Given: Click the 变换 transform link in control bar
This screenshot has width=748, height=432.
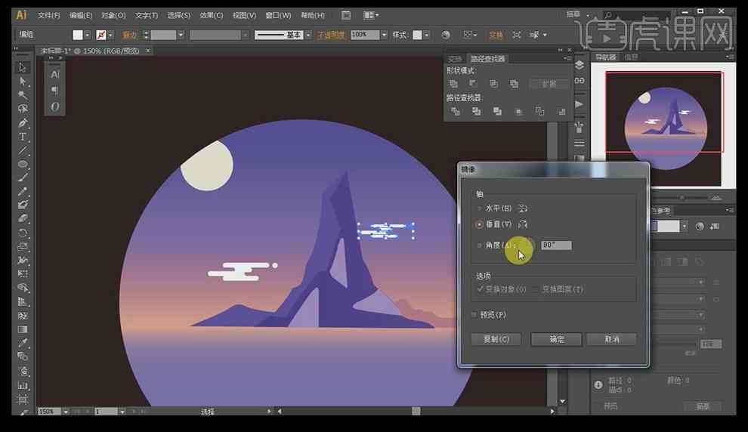Looking at the screenshot, I should click(x=496, y=35).
